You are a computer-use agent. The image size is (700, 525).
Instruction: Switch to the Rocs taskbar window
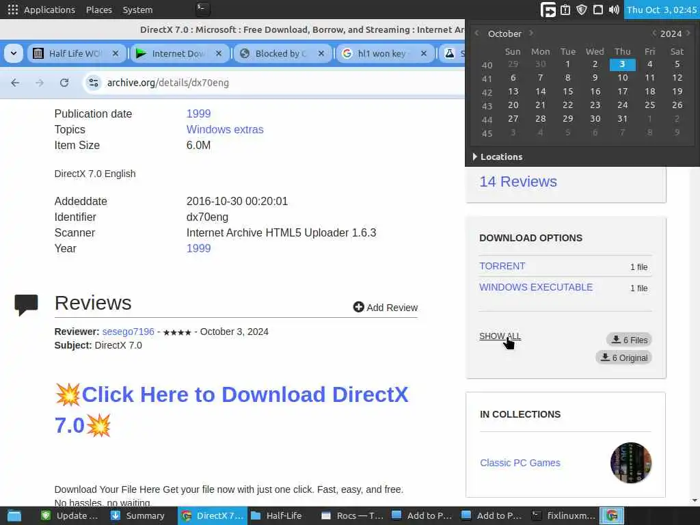pos(352,516)
